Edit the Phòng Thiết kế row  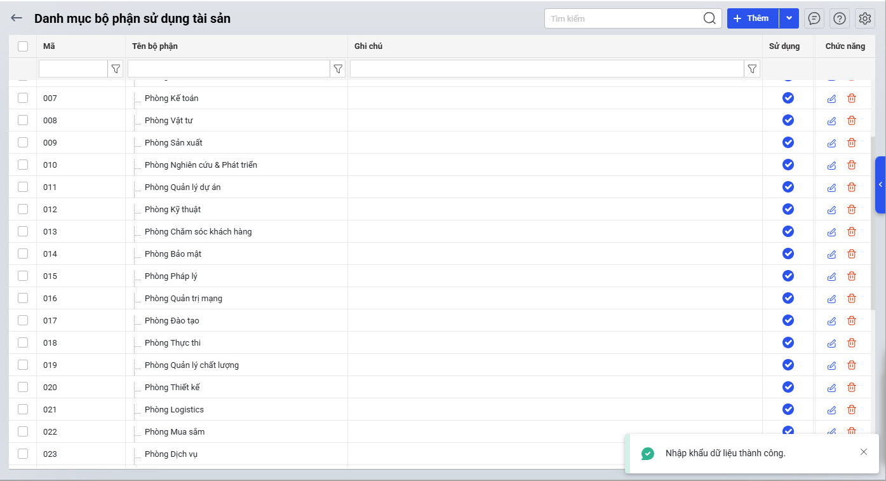831,388
